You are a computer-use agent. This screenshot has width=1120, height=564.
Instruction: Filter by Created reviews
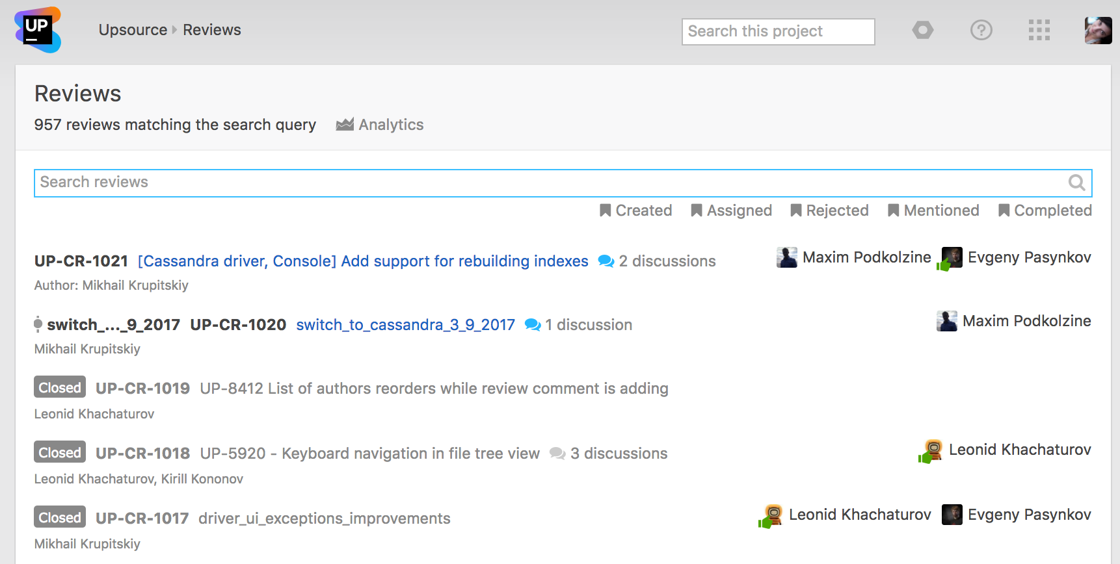(643, 211)
